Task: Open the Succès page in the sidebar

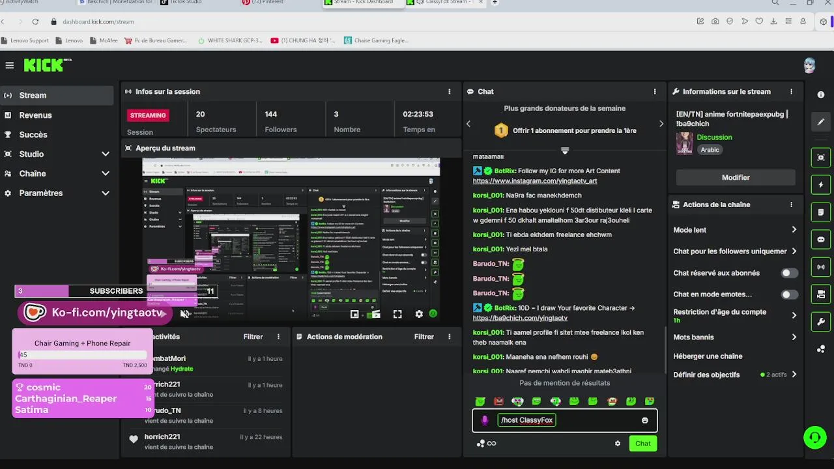Action: point(57,135)
